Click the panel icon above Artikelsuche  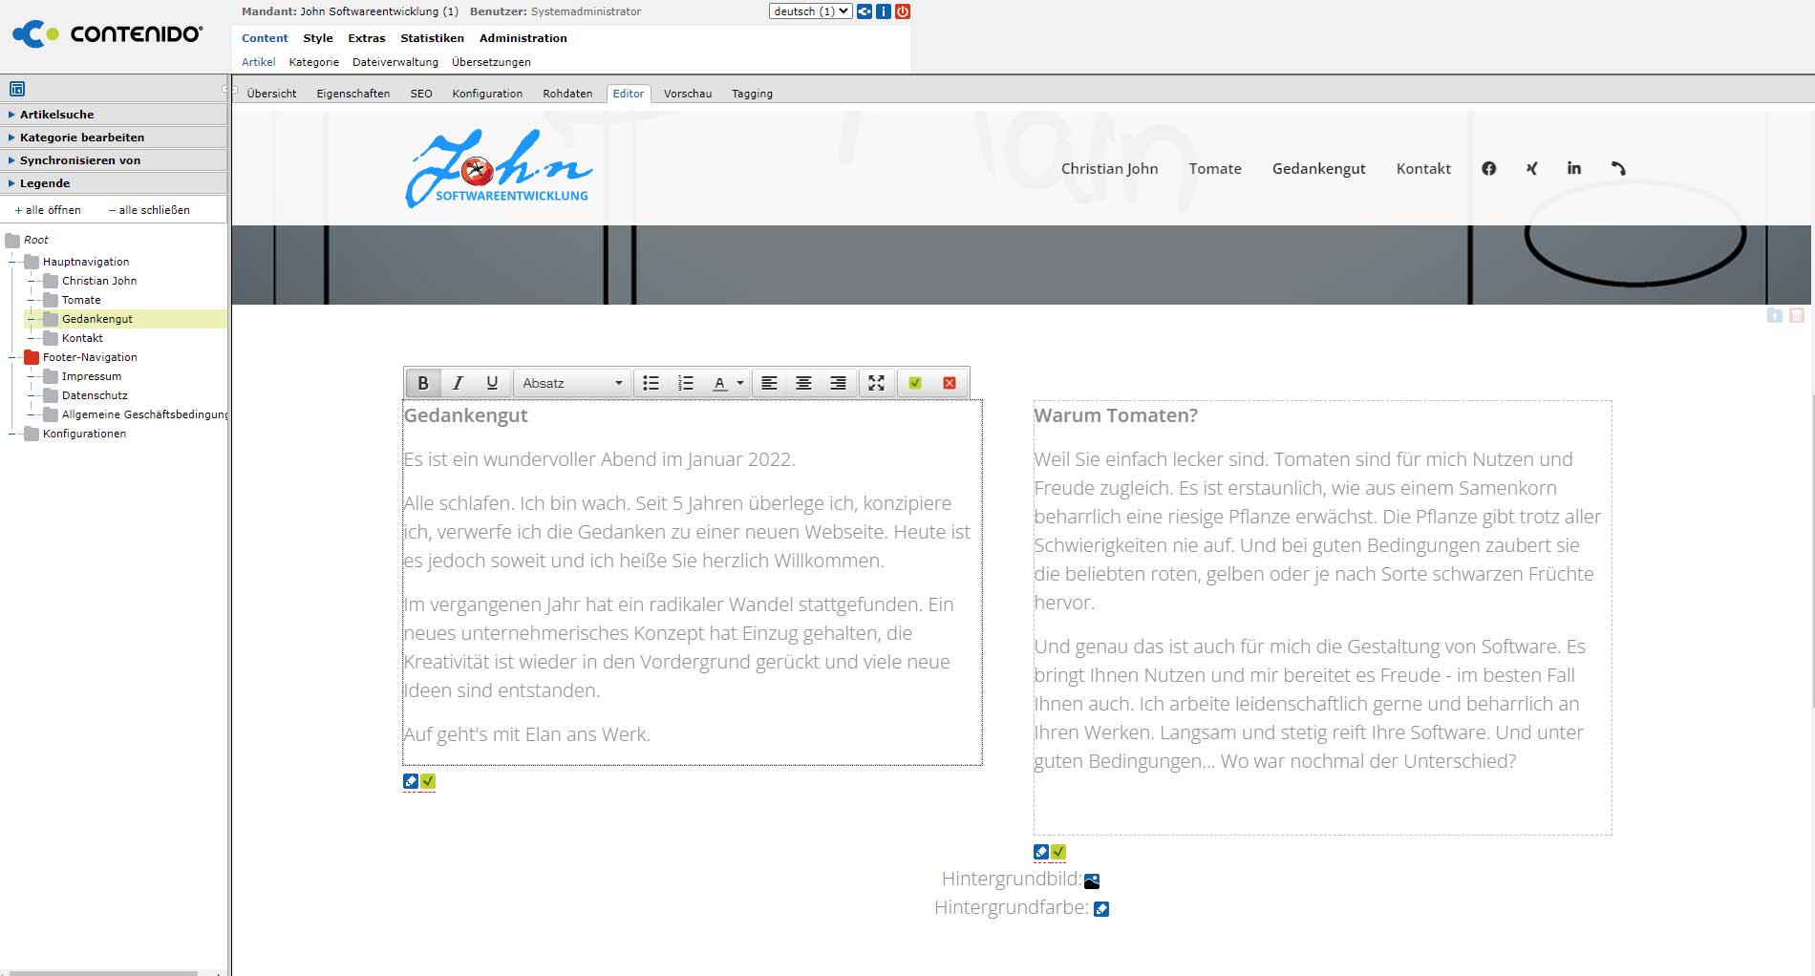(17, 89)
